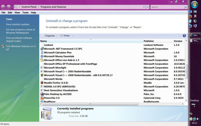Viewport: 201px width, 126px height.
Task: Click the Switch between windows icon
Action: (195, 12)
